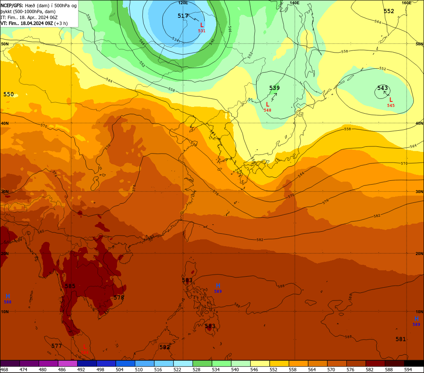The width and height of the screenshot is (424, 373).
Task: Click the legend label 504
Action: click(x=120, y=370)
